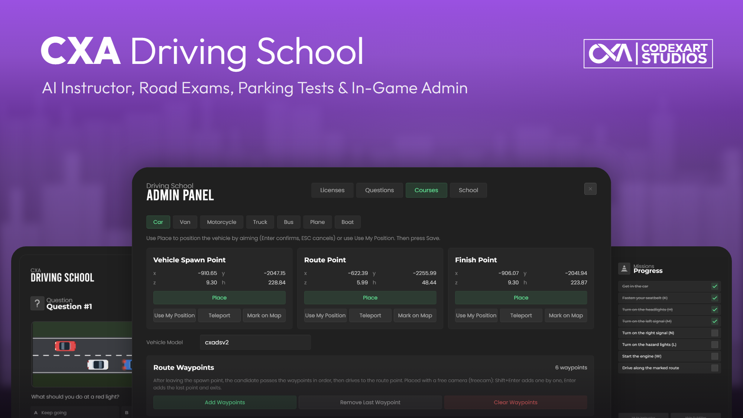This screenshot has height=418, width=743.
Task: Click Remove Last Waypoint button
Action: pos(370,402)
